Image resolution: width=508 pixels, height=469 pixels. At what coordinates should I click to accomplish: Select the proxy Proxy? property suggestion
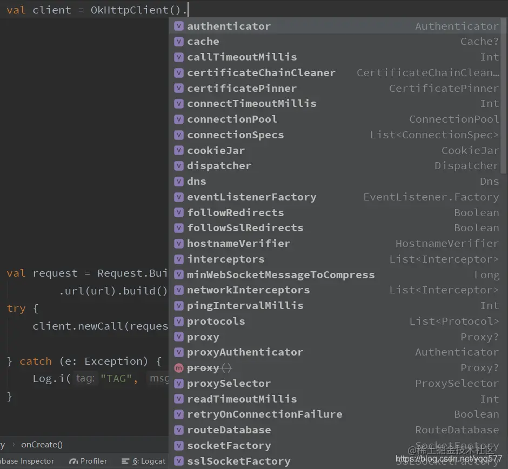coord(335,337)
